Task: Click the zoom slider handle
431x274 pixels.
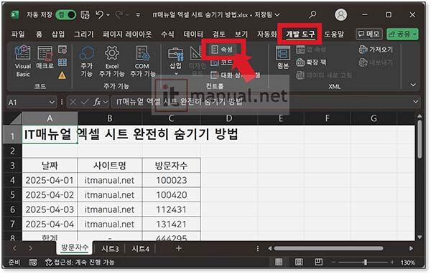Action: point(366,263)
